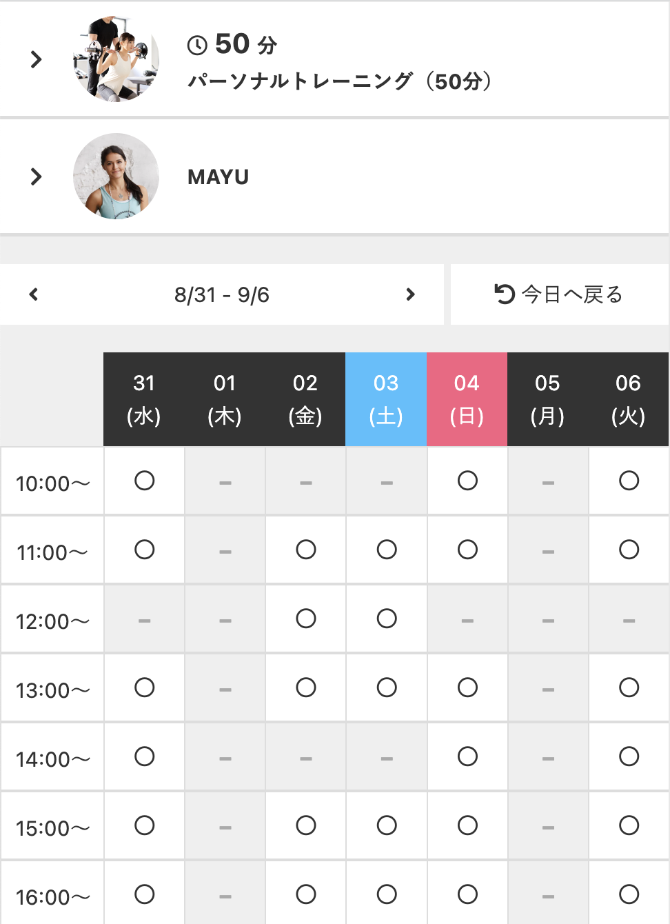Click the 8/31 - 9/6 date range label
The height and width of the screenshot is (924, 670).
[x=222, y=295]
